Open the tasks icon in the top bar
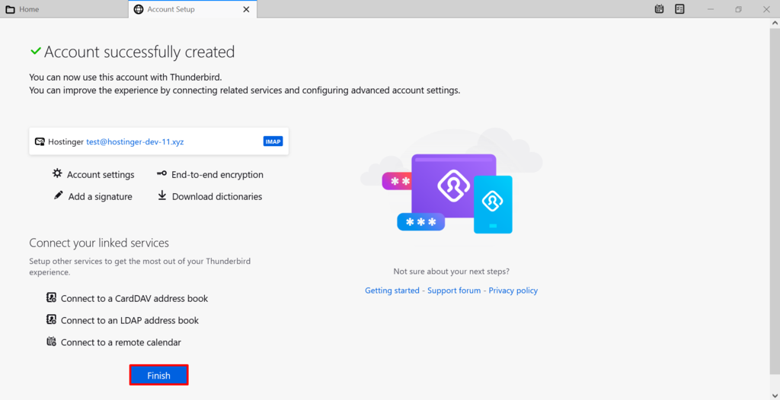780x400 pixels. coord(679,9)
